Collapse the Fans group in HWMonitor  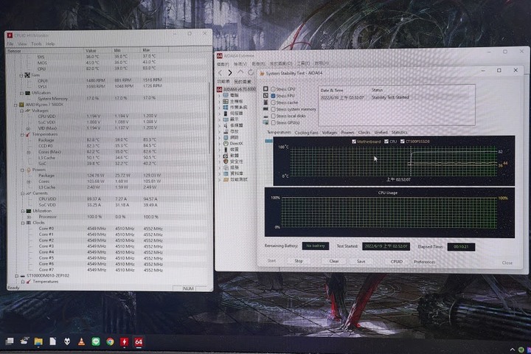21,75
